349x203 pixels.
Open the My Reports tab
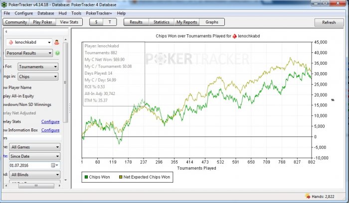[x=187, y=22]
